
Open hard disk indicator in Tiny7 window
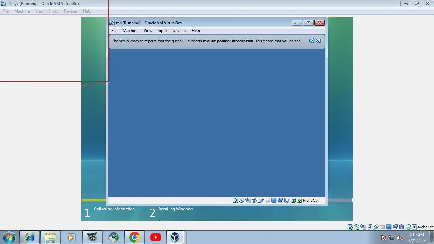[350, 227]
